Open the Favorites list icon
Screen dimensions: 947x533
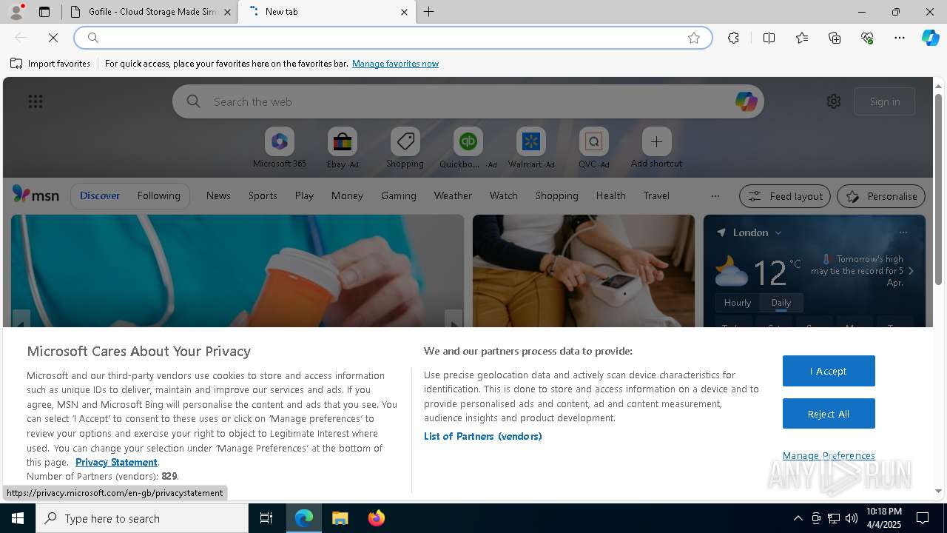point(802,38)
